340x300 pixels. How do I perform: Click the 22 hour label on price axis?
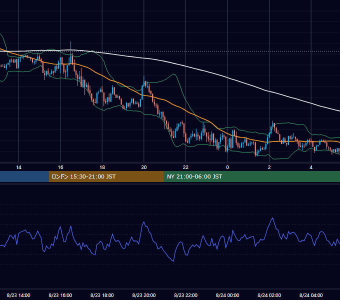pos(185,167)
